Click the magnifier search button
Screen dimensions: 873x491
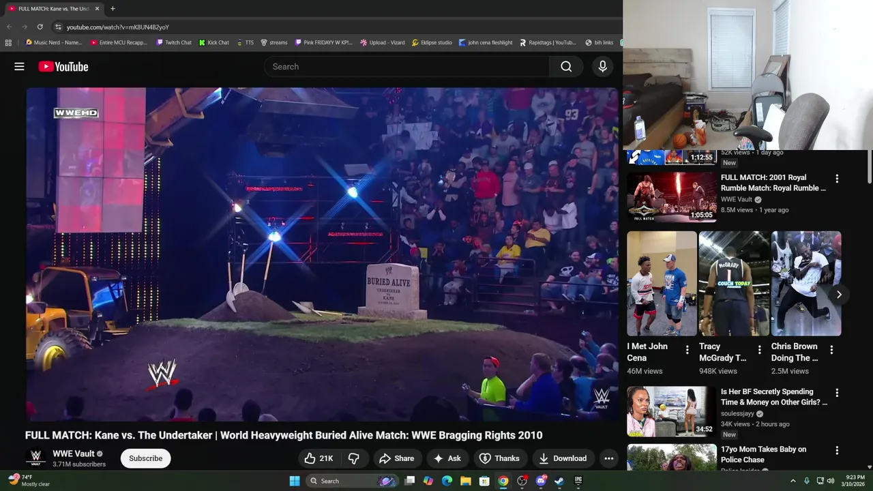(x=566, y=66)
